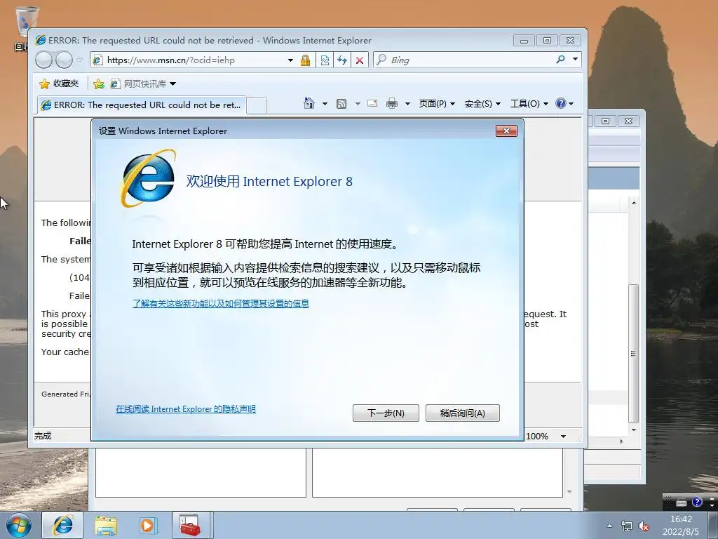The image size is (718, 539).
Task: Click the 下一步(N) button
Action: click(386, 413)
